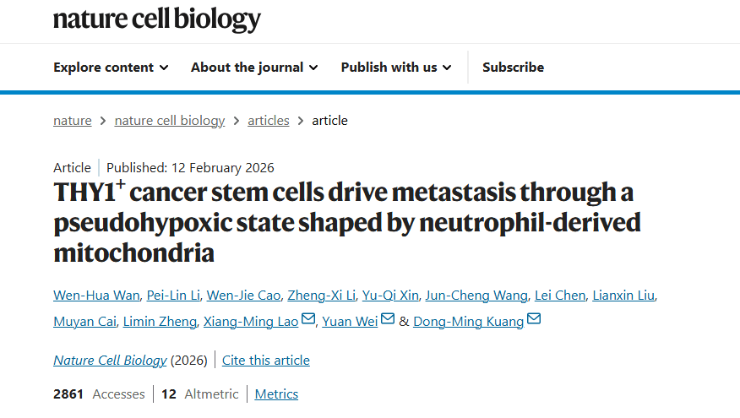
Task: Go to nature breadcrumb link
Action: (x=73, y=121)
